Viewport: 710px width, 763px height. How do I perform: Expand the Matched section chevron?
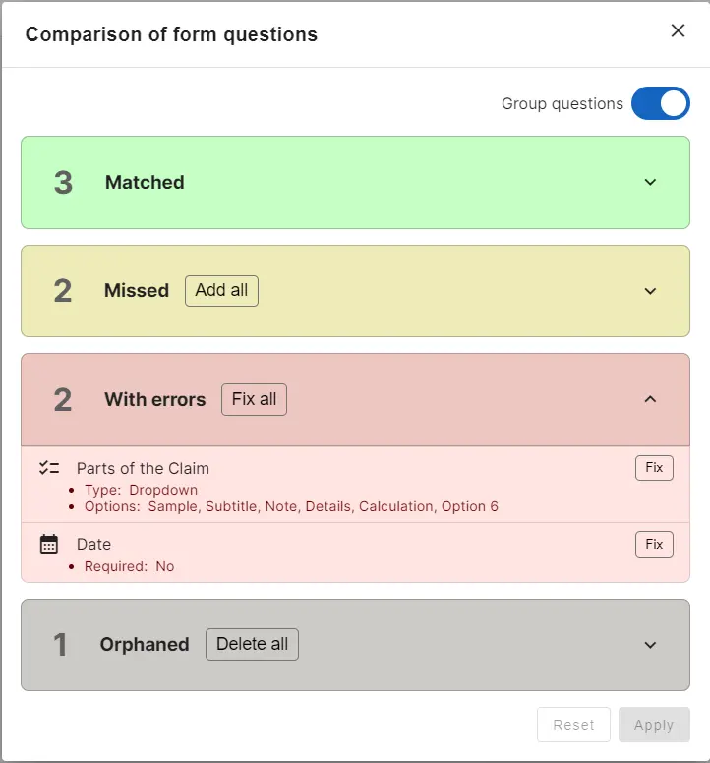coord(650,182)
